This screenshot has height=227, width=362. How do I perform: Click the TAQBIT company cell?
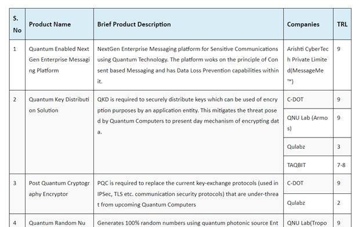[x=308, y=165]
